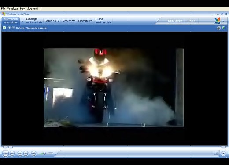Click the Stop button
Viewport: 229px width, 165px height.
pos(12,154)
